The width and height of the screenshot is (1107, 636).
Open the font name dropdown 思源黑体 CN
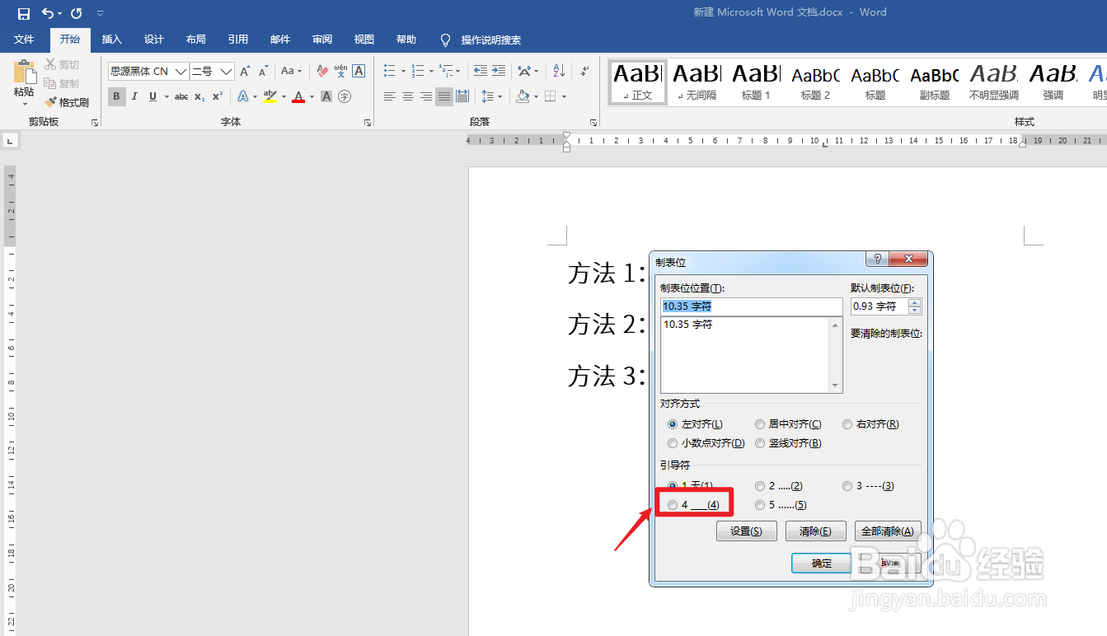[181, 72]
